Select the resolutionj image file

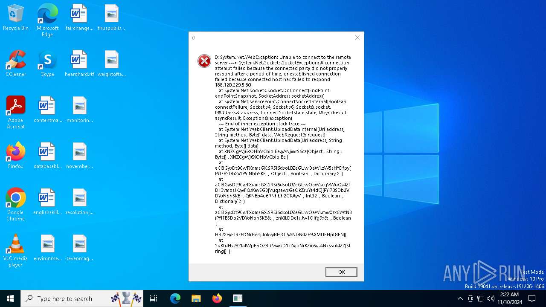point(79,202)
